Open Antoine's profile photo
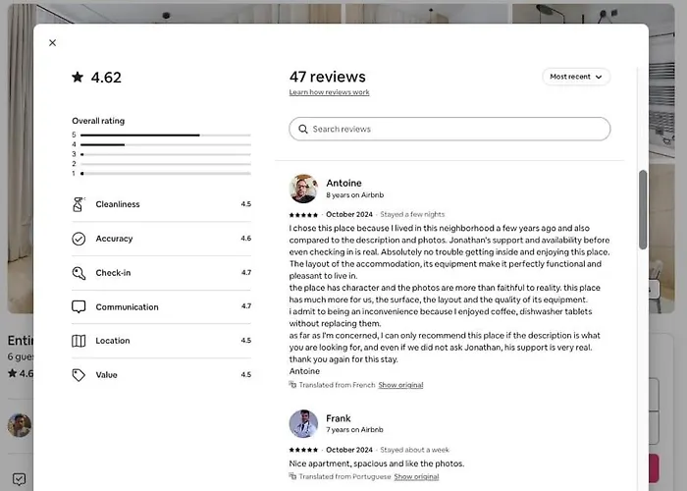Screen dimensions: 687x491 pyautogui.click(x=303, y=189)
